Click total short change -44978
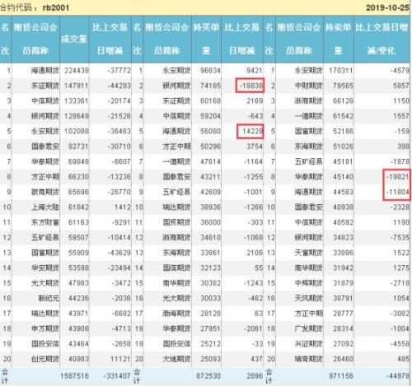The image size is (412, 386). pyautogui.click(x=398, y=376)
